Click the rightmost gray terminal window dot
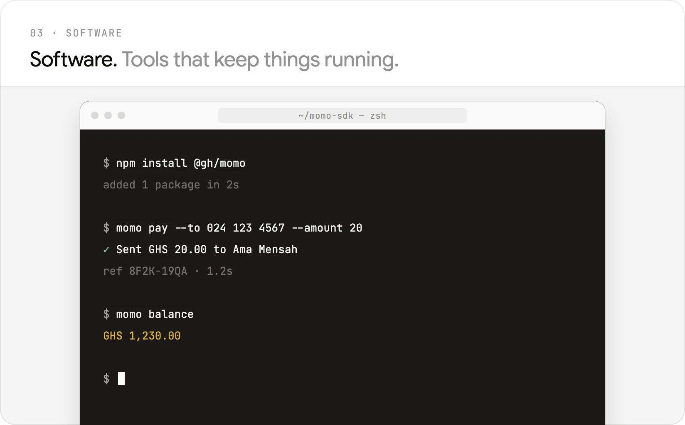The width and height of the screenshot is (685, 425). pos(121,115)
